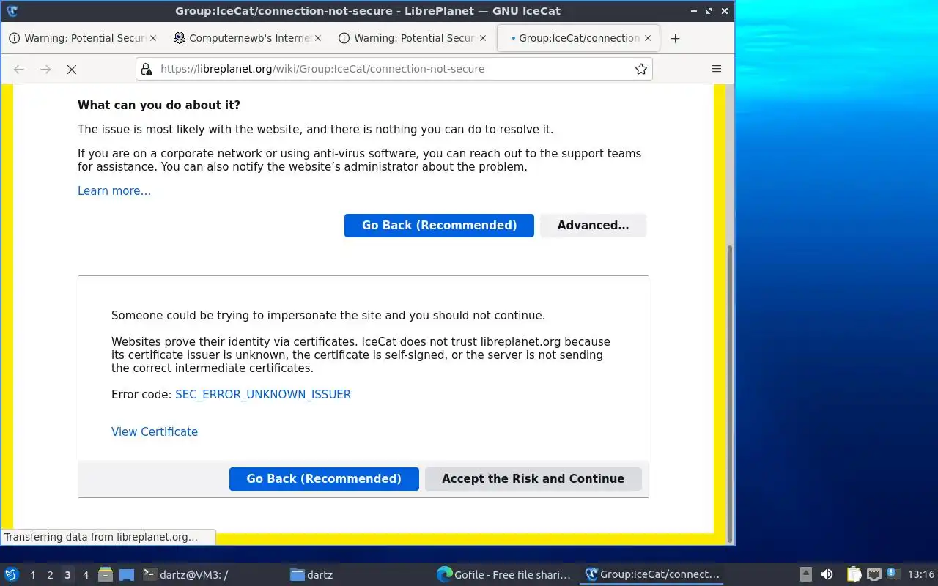Screen dimensions: 938x586
Task: Switch to Gofile - Free file sharing window
Action: tap(504, 575)
